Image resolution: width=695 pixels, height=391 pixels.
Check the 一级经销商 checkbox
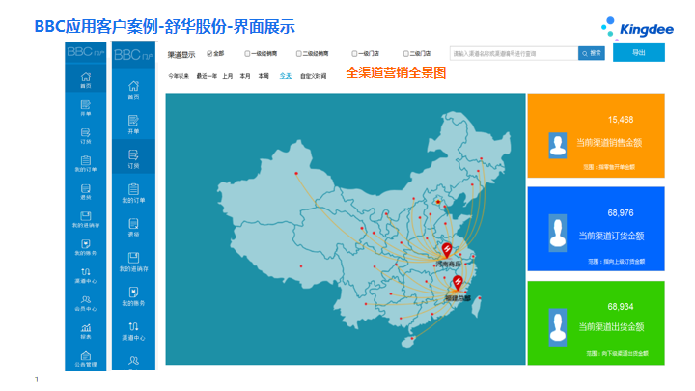click(x=247, y=54)
